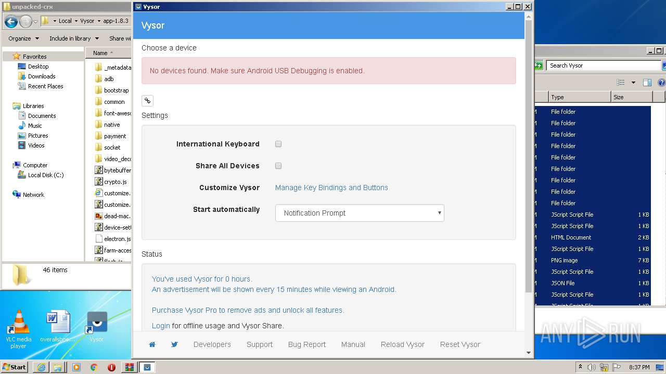Select the bootstrap folder icon
The width and height of the screenshot is (666, 374).
[x=99, y=90]
